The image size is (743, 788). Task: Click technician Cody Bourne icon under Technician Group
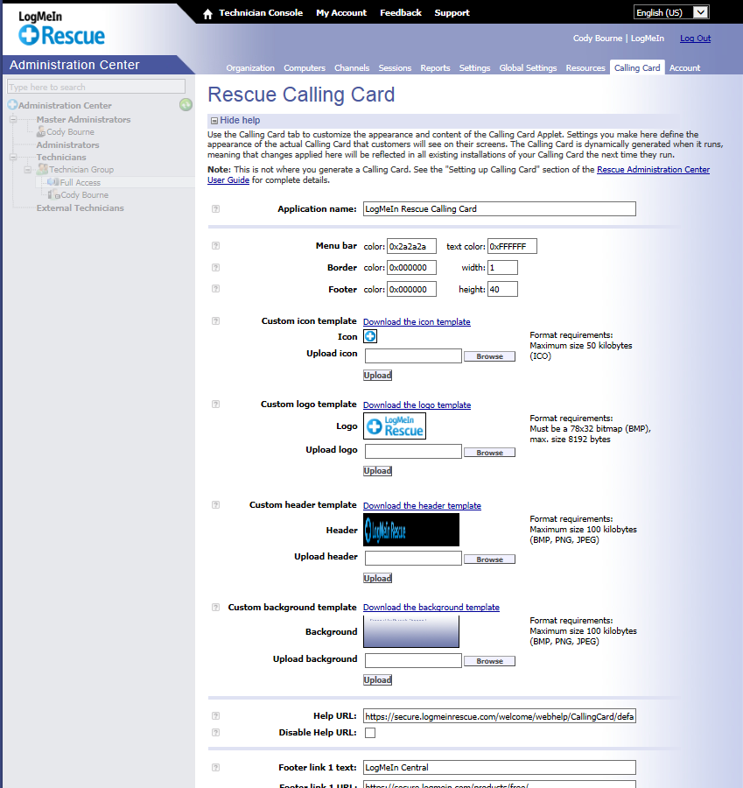pos(53,194)
